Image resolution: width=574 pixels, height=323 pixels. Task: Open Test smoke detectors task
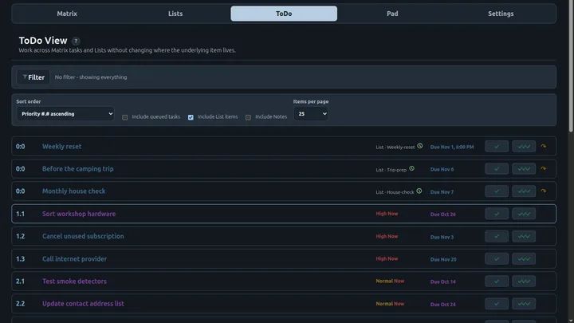click(x=74, y=282)
